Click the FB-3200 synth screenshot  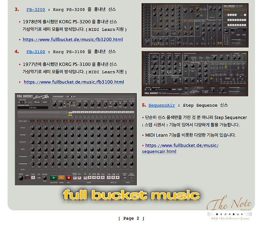point(195,25)
